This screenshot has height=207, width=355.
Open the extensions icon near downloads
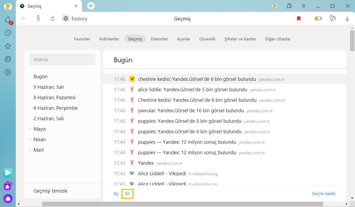[x=333, y=19]
